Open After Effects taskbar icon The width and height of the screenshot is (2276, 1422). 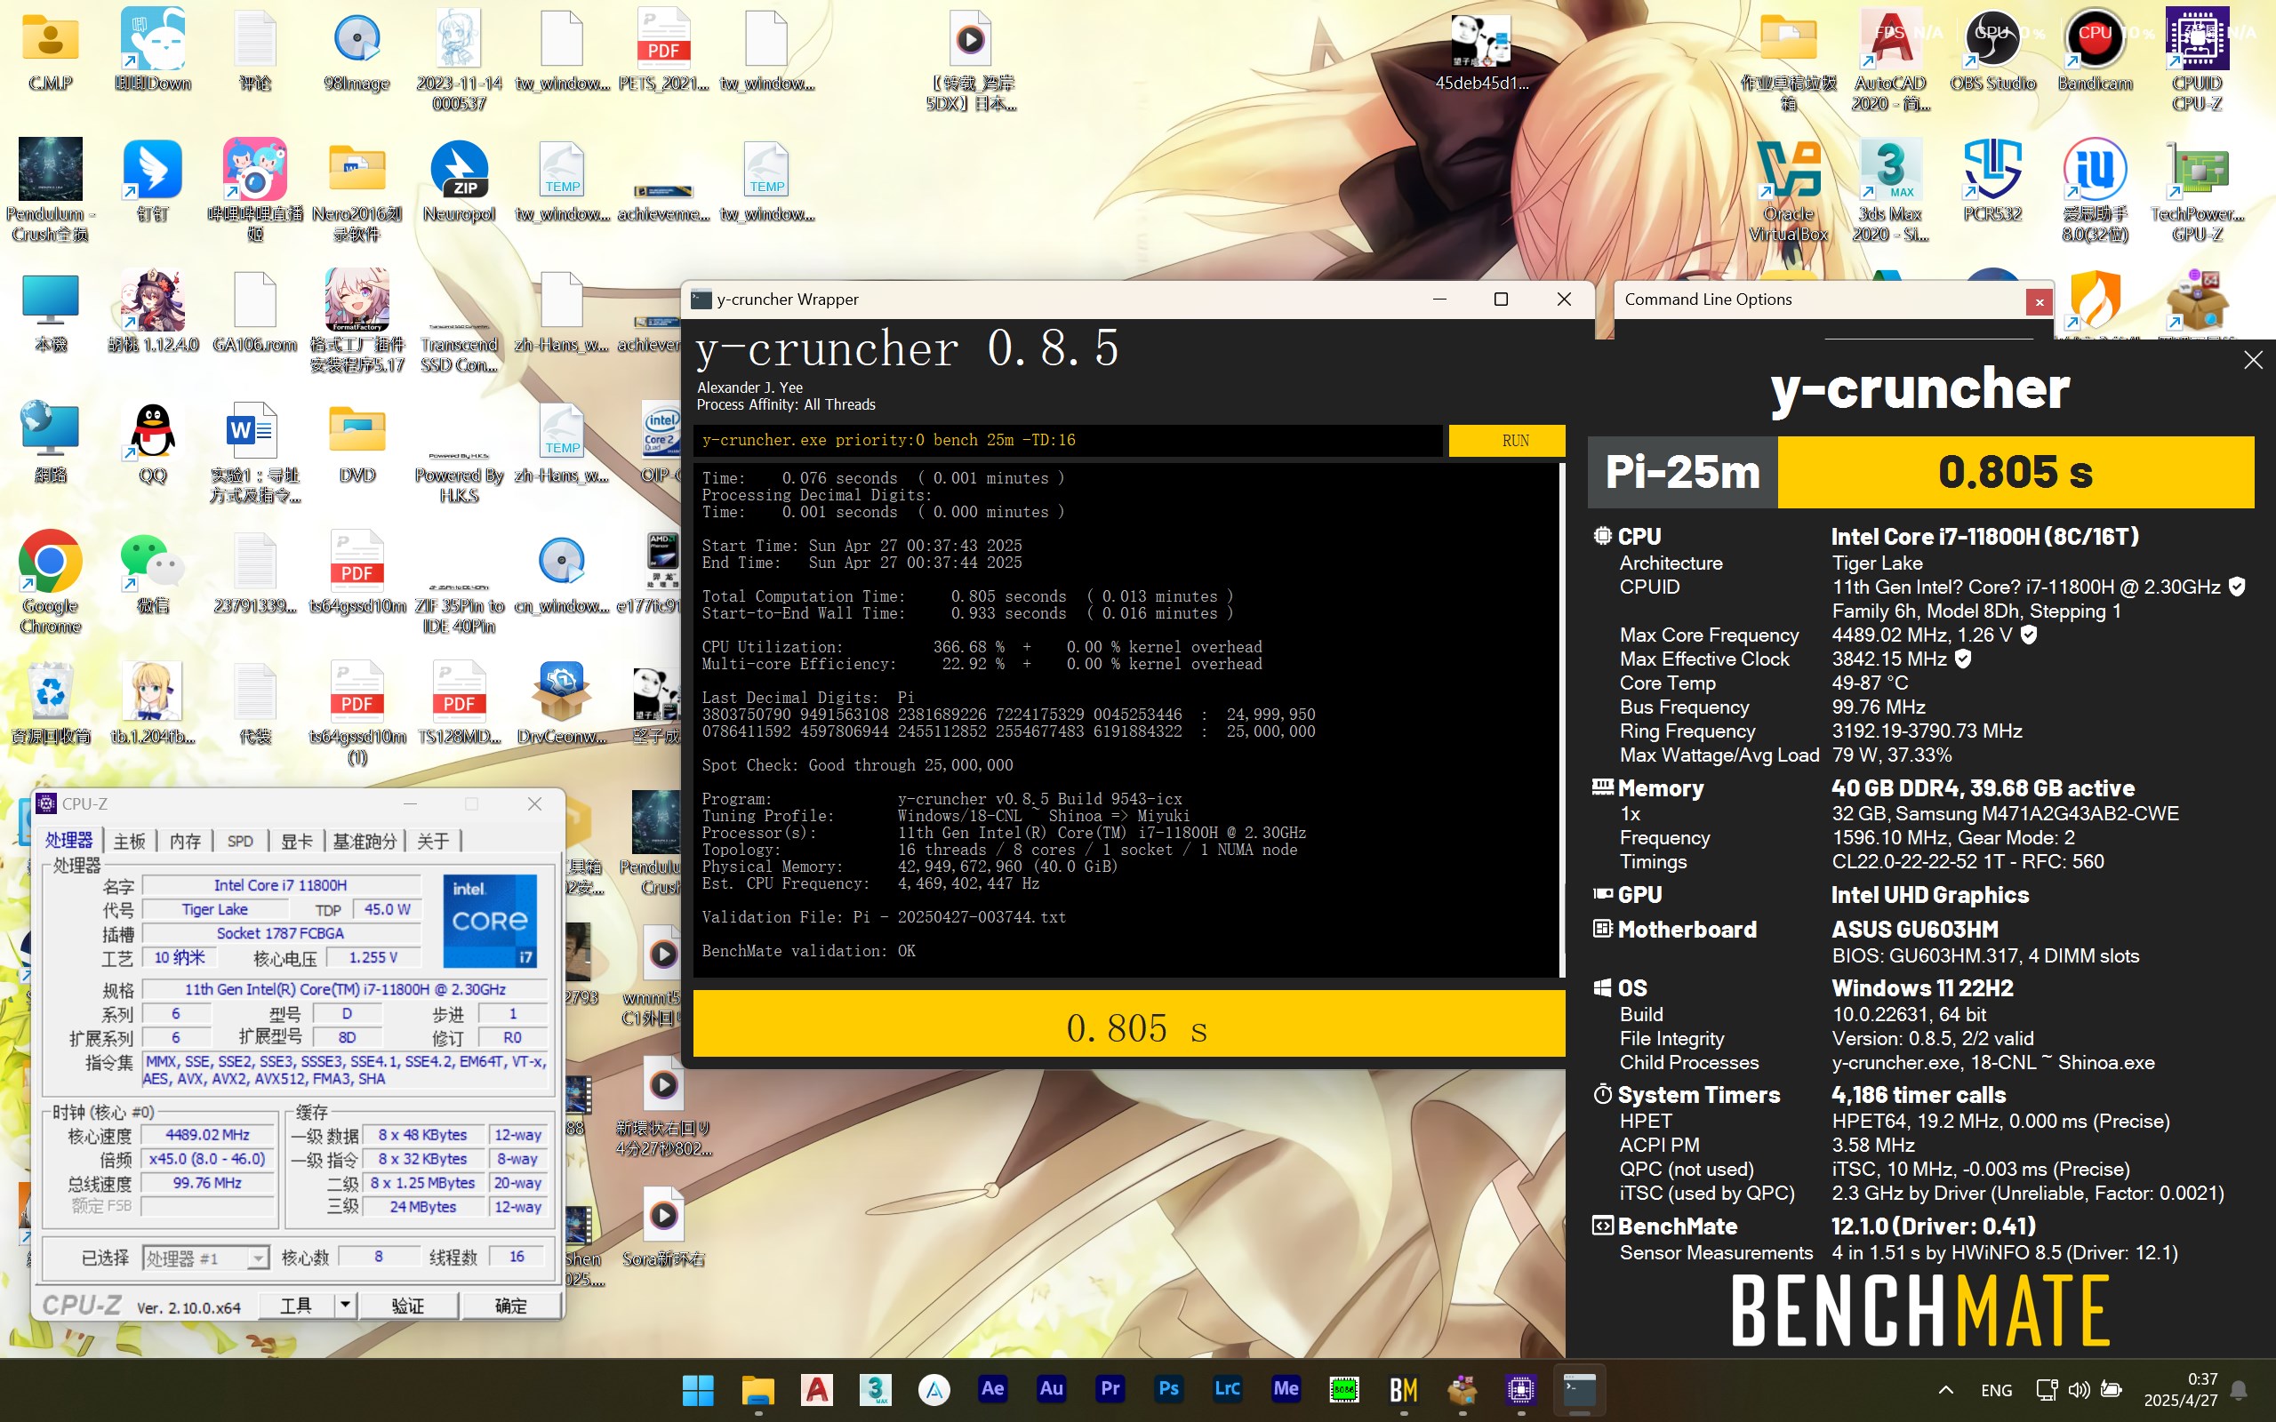992,1389
